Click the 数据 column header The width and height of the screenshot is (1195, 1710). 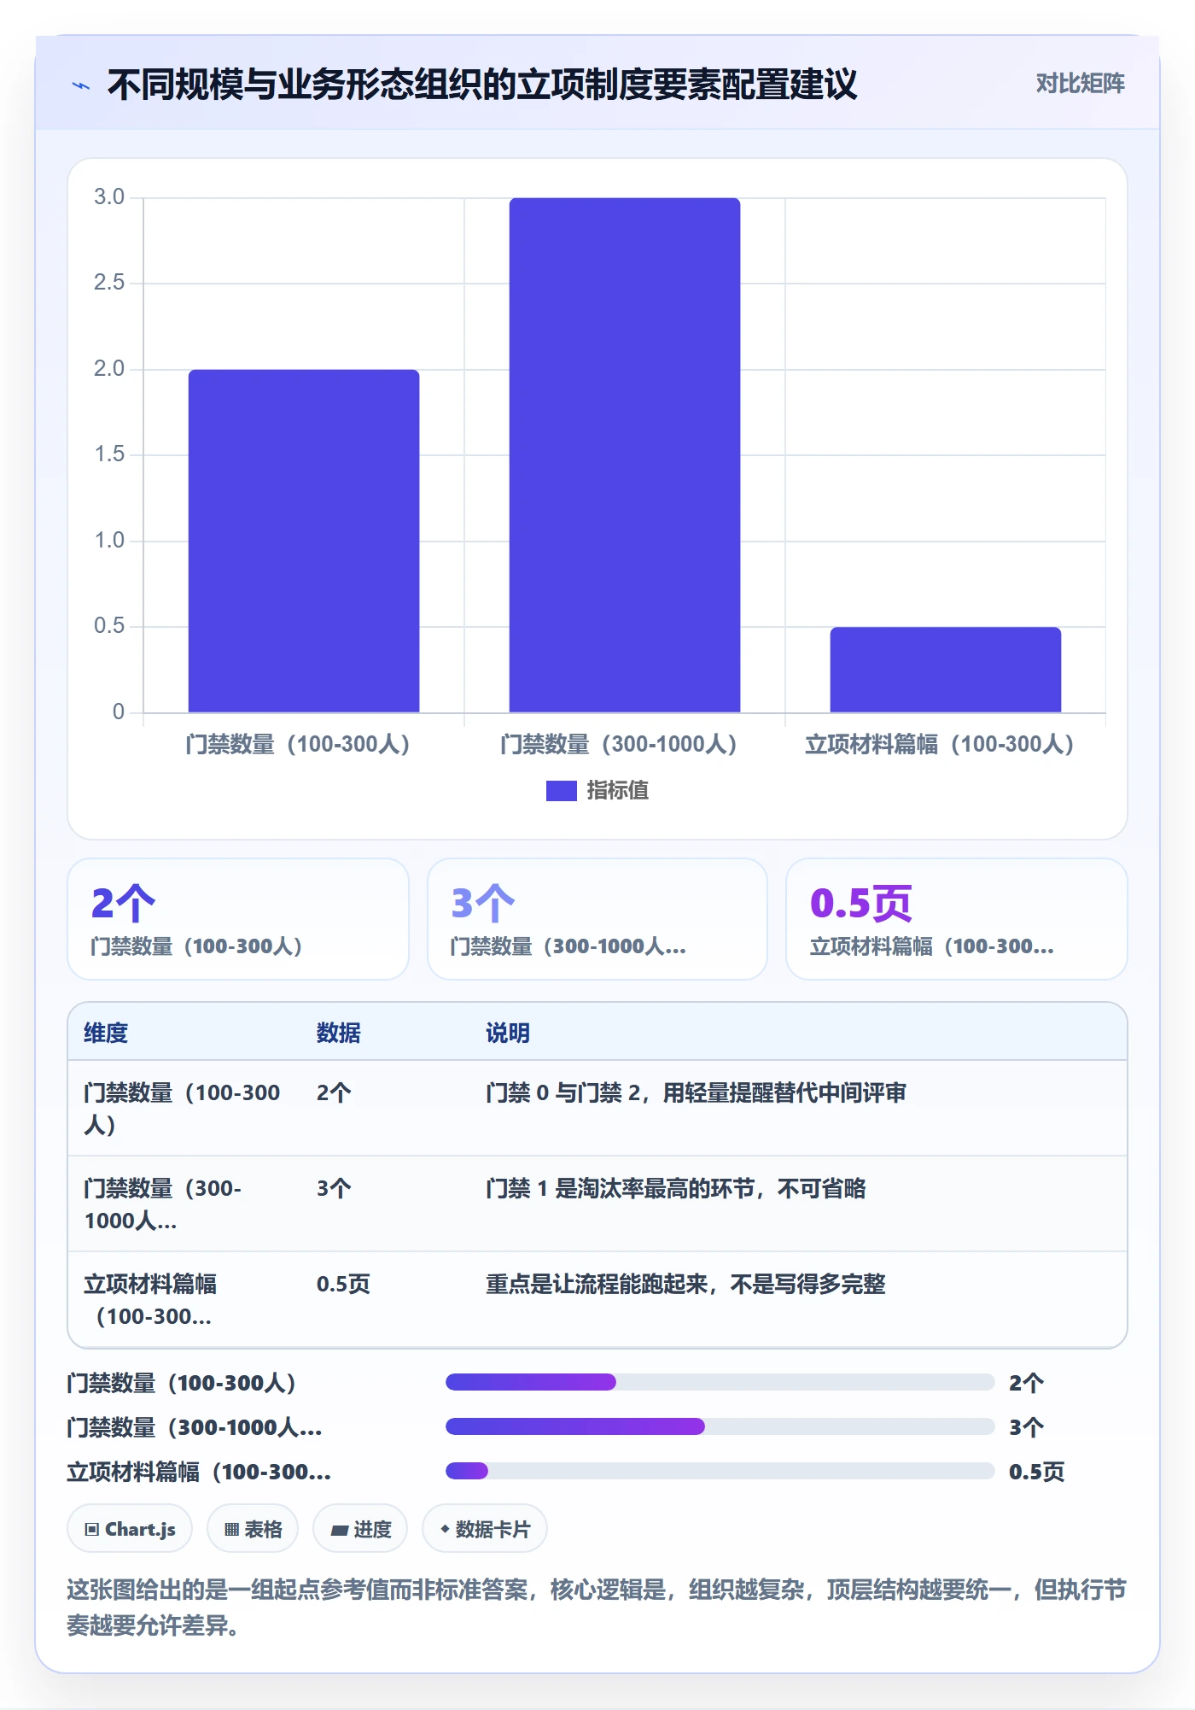click(x=338, y=1033)
